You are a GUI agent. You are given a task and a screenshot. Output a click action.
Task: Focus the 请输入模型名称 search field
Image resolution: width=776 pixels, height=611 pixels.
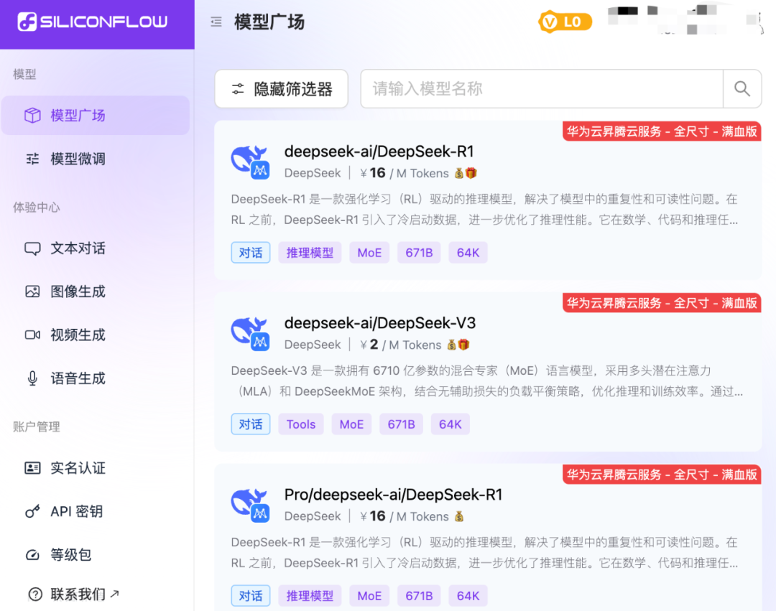(542, 89)
